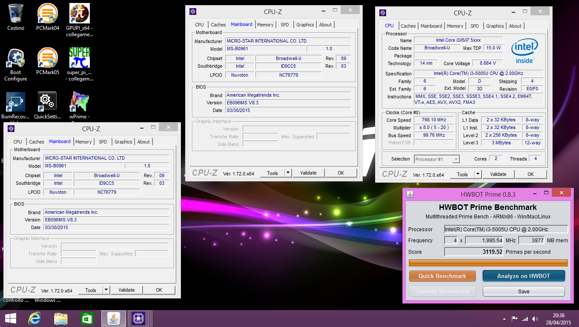The height and width of the screenshot is (327, 579).
Task: Switch to Memory tab in right CPU-Z window
Action: [x=455, y=26]
